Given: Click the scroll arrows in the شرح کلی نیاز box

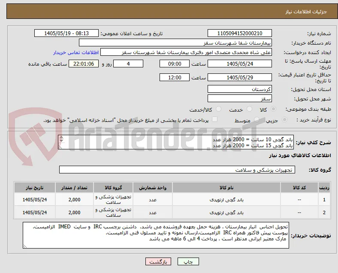Looking at the screenshot, I should pyautogui.click(x=61, y=139).
